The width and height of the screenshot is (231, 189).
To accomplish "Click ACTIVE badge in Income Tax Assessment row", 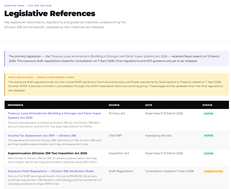I will 208,136.
